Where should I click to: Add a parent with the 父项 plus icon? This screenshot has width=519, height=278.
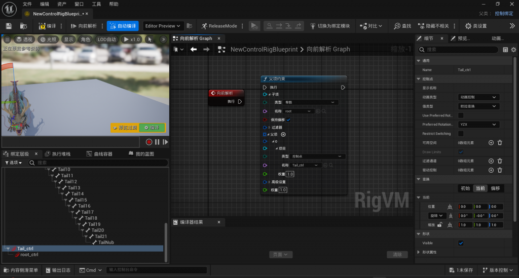click(x=283, y=135)
